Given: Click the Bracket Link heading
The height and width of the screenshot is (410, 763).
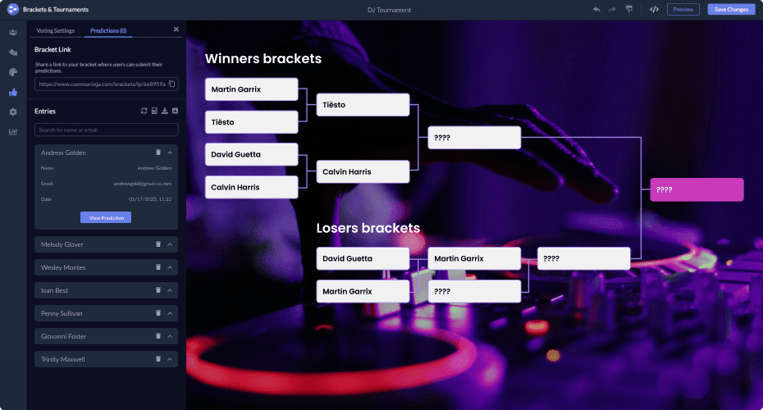Looking at the screenshot, I should 53,49.
